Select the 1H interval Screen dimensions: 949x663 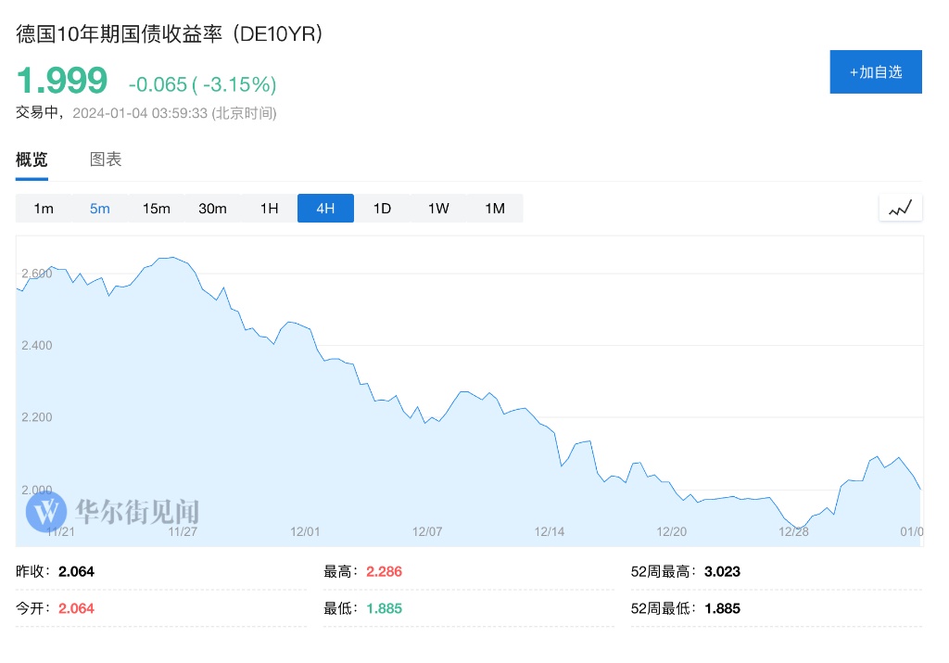click(269, 209)
